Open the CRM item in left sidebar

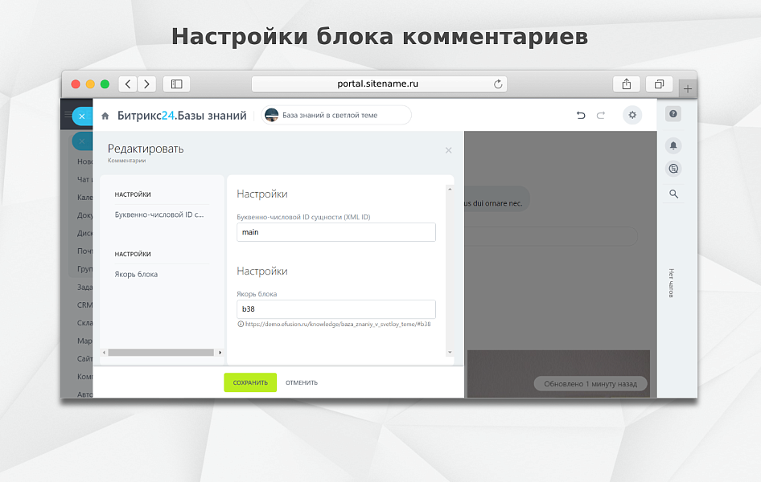click(83, 304)
